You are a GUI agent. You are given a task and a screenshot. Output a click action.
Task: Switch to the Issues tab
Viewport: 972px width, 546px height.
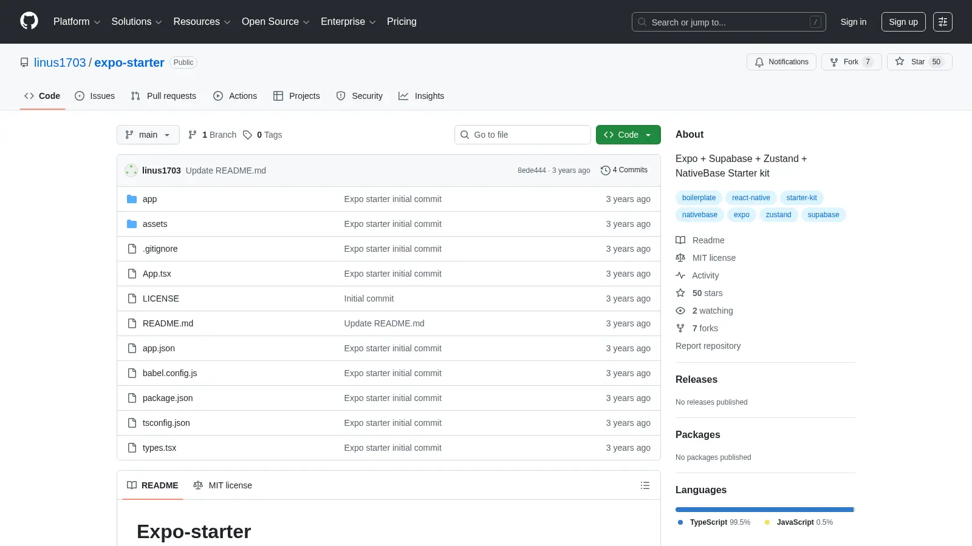pyautogui.click(x=95, y=96)
